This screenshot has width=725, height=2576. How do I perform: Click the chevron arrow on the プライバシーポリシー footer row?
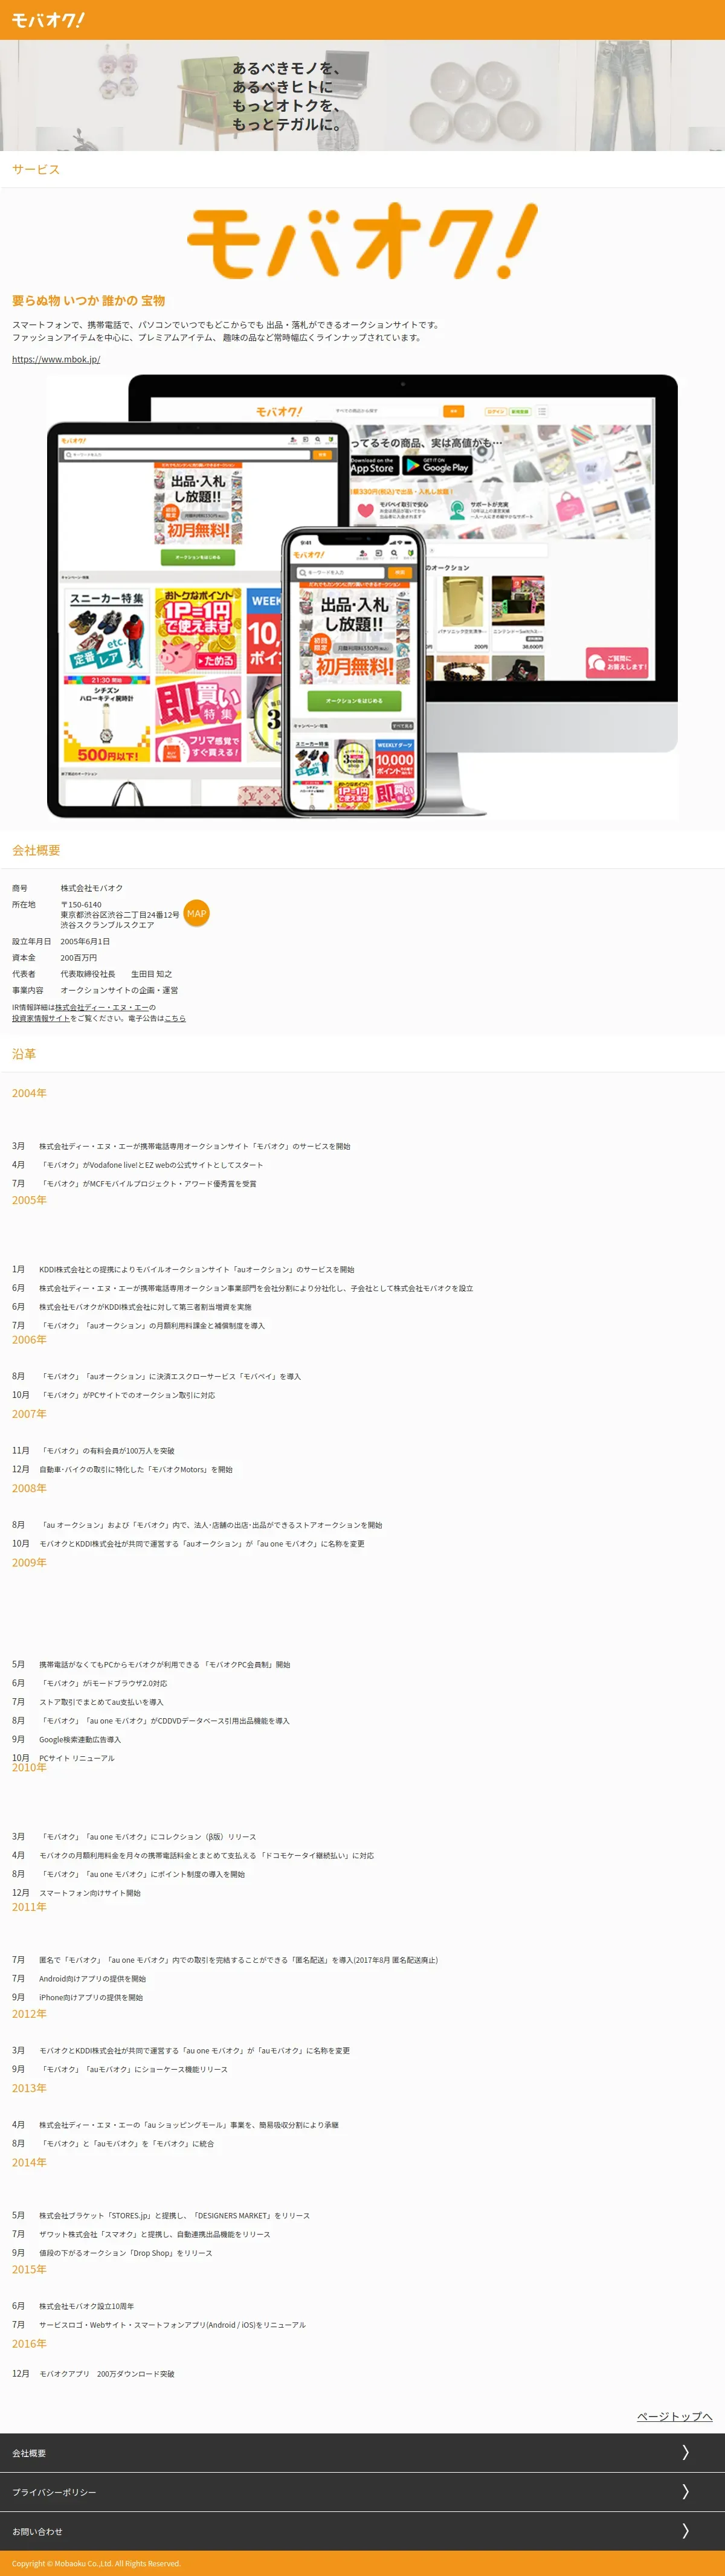(x=685, y=2491)
